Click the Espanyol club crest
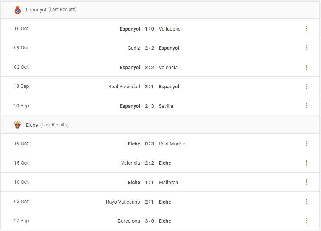Screen dimensions: 321x231 (x=18, y=10)
